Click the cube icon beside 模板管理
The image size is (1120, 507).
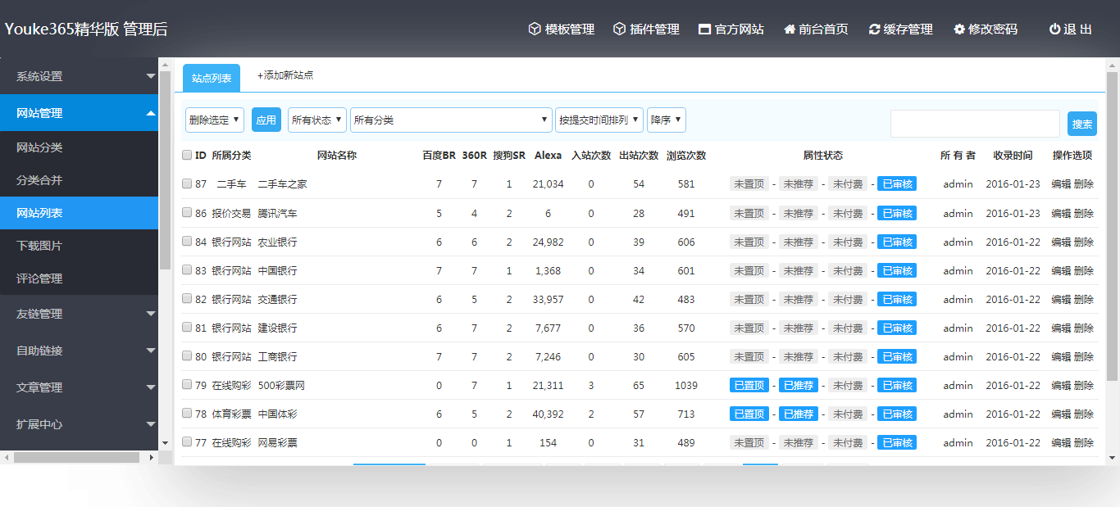tap(535, 29)
